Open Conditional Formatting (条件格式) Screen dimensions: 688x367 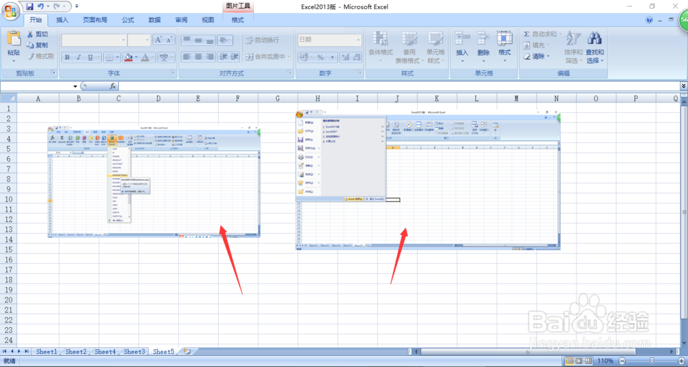(x=380, y=47)
